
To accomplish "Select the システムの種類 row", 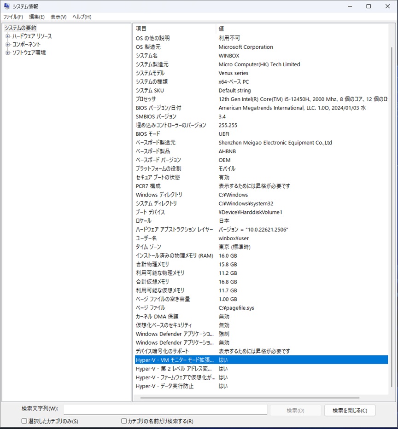I will click(261, 81).
